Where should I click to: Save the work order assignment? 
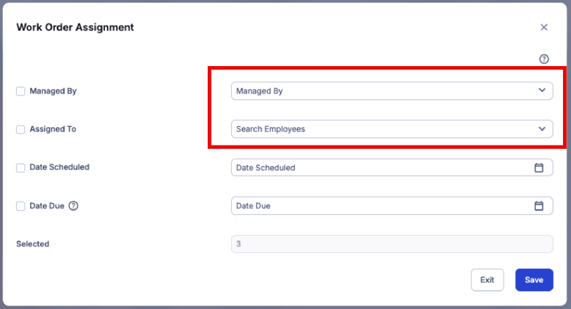534,280
